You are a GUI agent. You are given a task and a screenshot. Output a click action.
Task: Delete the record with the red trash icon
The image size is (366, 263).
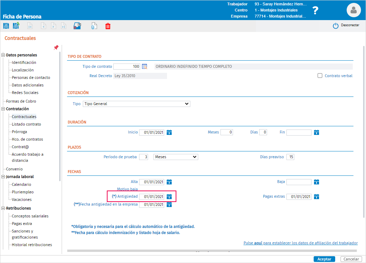[108, 26]
